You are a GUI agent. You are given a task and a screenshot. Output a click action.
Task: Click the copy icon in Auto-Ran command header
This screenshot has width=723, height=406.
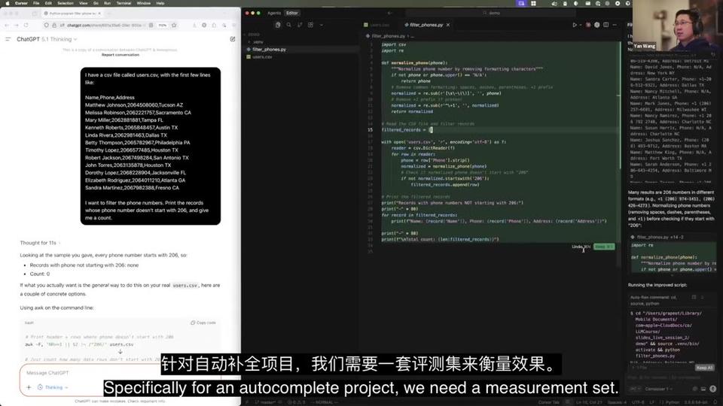point(694,298)
